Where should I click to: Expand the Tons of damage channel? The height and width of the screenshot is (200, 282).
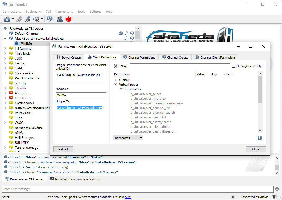[x=5, y=148]
